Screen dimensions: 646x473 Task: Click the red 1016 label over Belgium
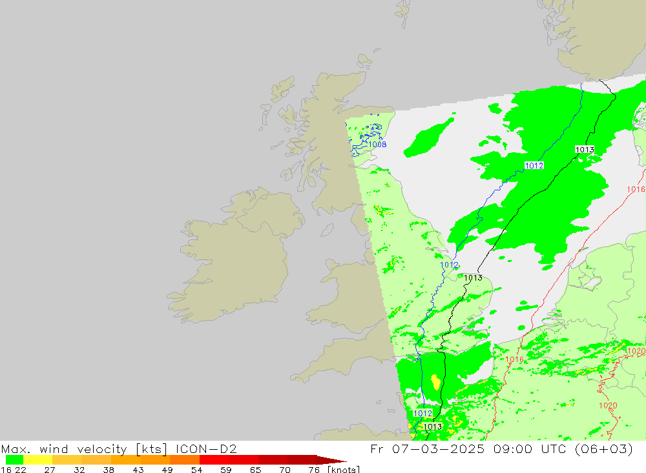(514, 359)
